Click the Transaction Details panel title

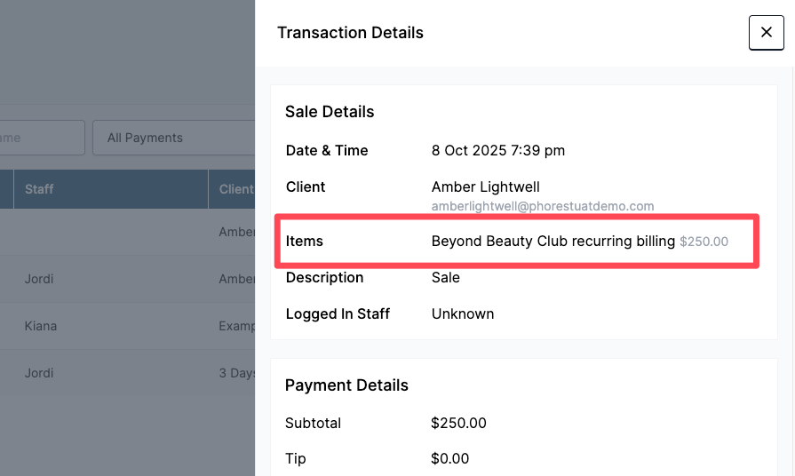[350, 33]
